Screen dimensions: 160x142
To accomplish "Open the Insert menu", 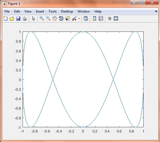I will pos(40,11).
